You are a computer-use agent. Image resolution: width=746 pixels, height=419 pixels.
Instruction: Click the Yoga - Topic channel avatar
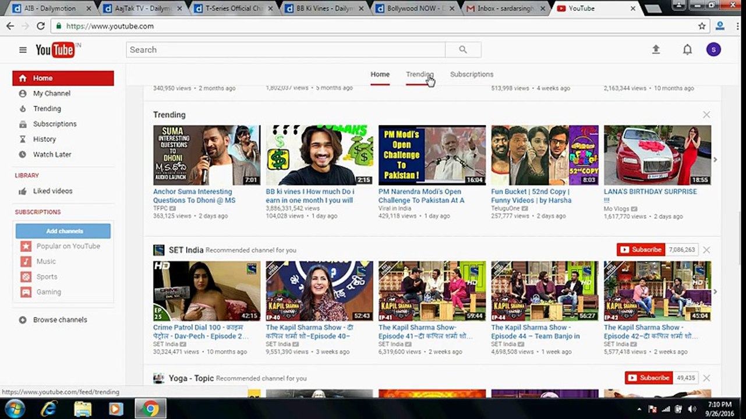click(159, 378)
